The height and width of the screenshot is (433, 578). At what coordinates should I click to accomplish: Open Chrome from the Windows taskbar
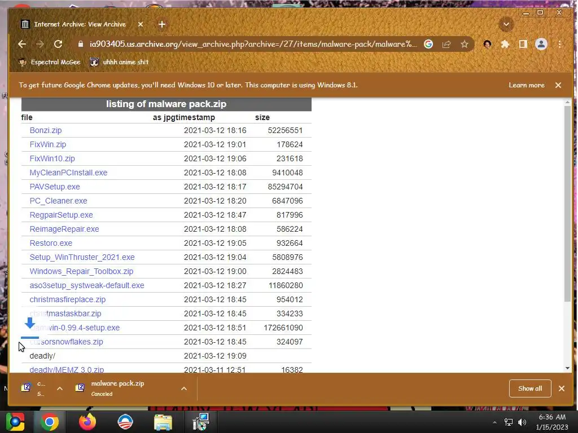pos(50,422)
